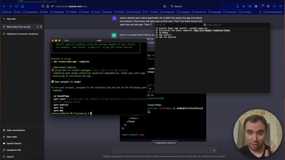Open the browser home page icon
The image size is (285, 160).
coord(23,6)
